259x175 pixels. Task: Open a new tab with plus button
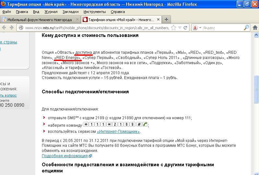166,19
